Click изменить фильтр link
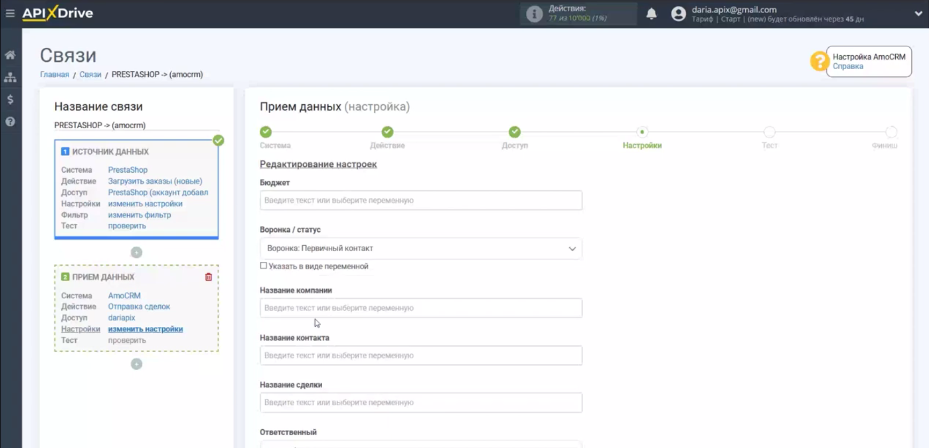The image size is (929, 448). click(x=140, y=215)
